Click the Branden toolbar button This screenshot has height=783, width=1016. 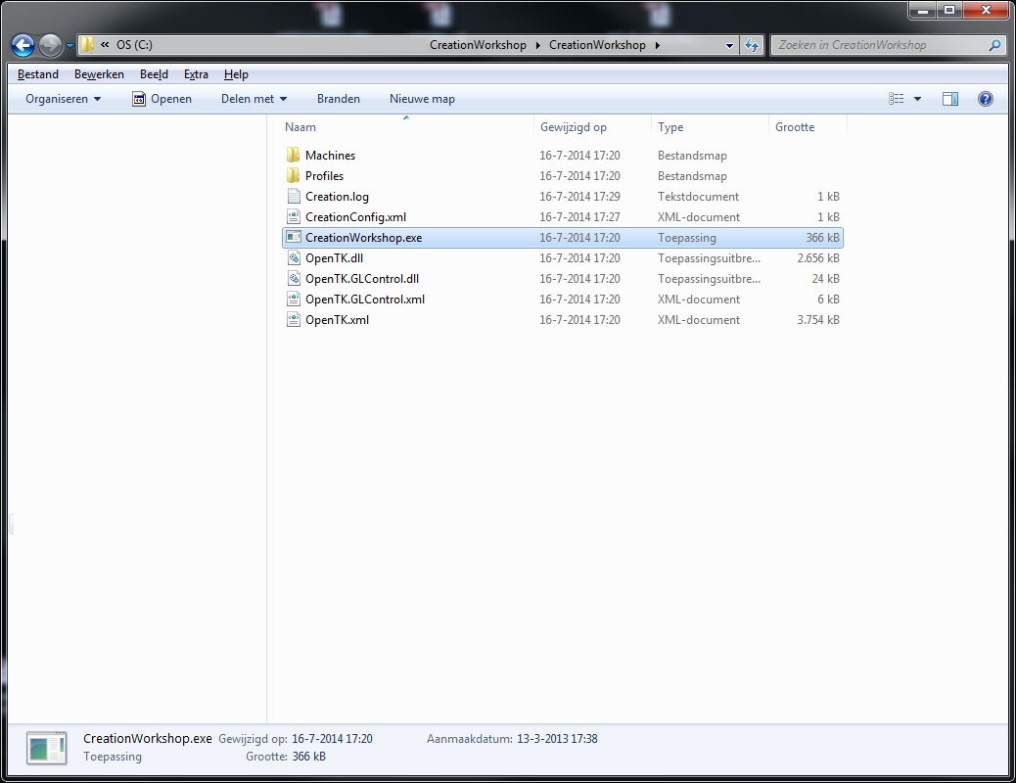(x=339, y=99)
